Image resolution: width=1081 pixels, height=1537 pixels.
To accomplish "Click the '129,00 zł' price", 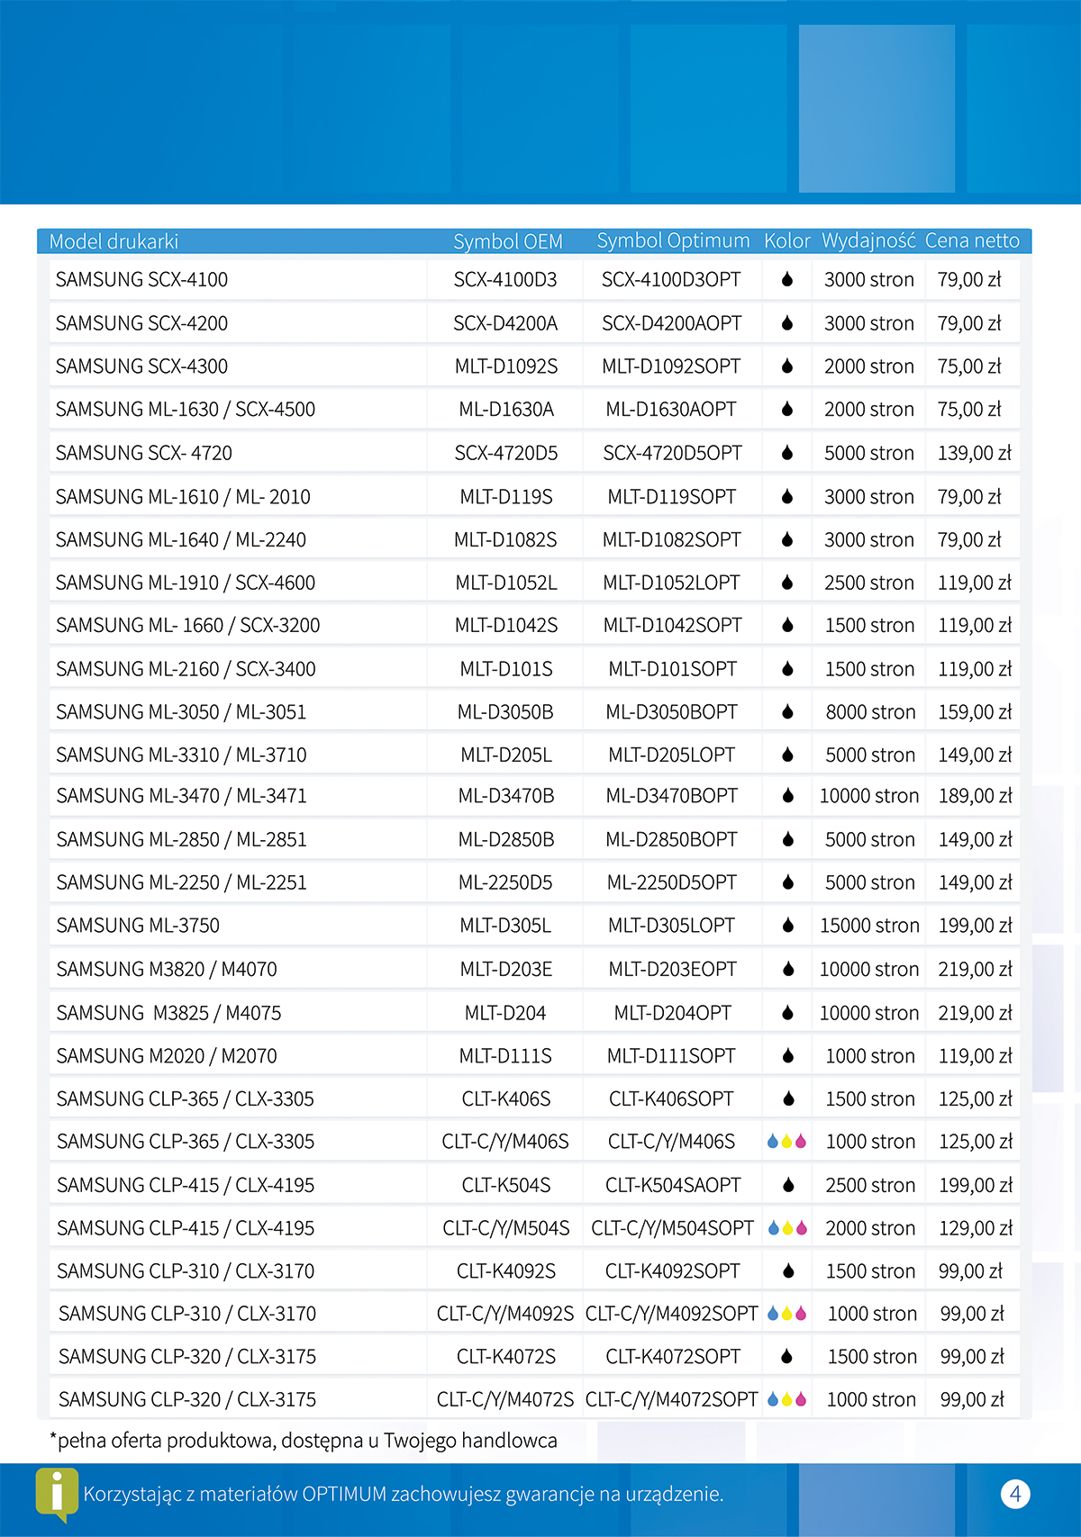I will pos(976,1228).
